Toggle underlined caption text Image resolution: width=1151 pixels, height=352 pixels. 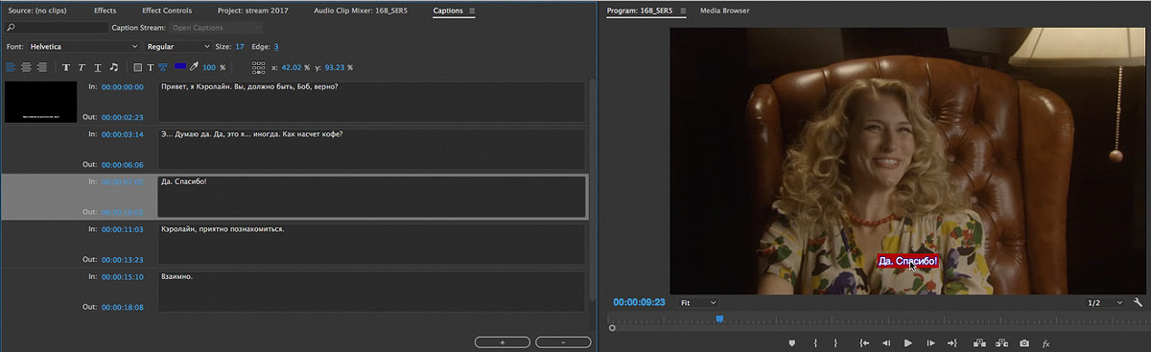click(98, 67)
